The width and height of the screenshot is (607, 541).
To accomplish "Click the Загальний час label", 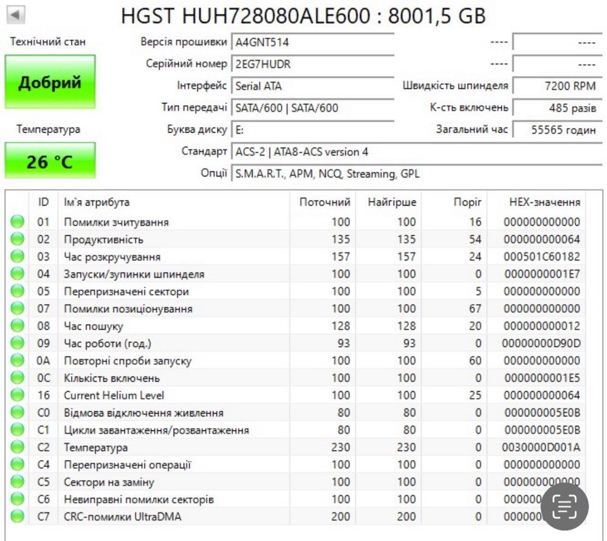I will (x=472, y=129).
